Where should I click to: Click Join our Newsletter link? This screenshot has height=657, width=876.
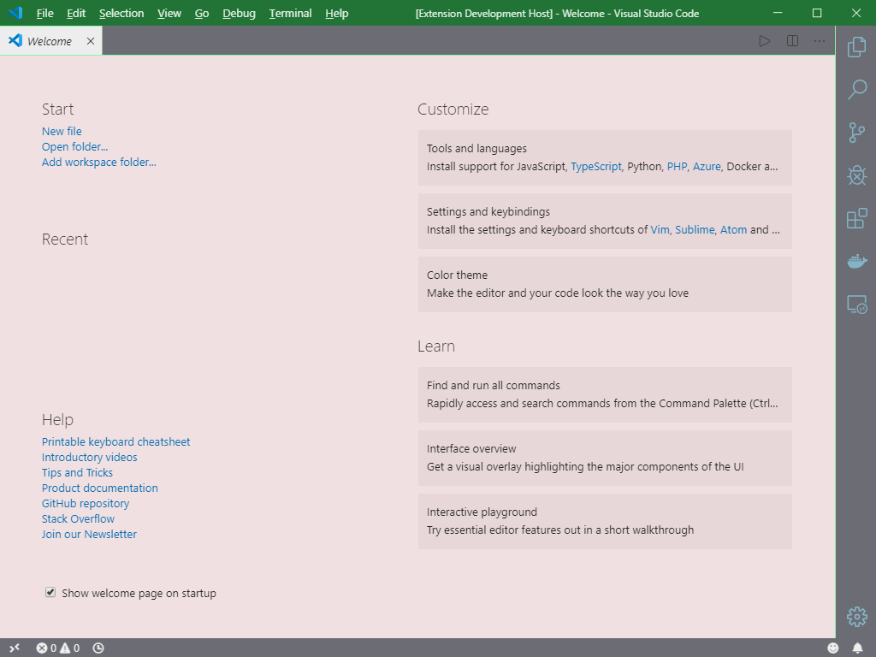coord(89,534)
